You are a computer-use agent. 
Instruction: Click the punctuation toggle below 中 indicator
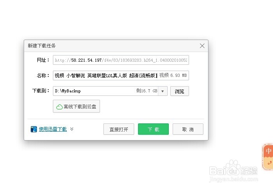[269, 163]
